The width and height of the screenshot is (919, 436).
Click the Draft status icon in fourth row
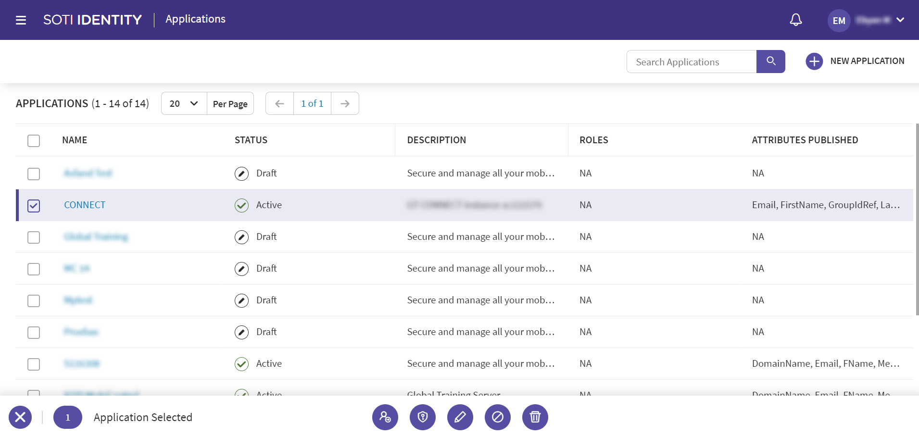coord(241,269)
